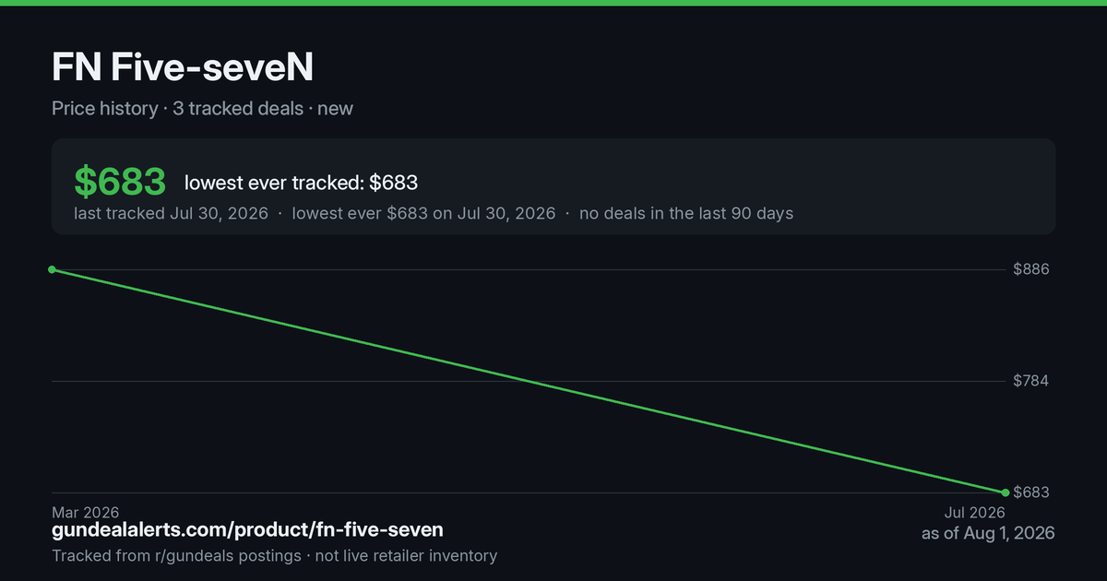
Task: Click the $886 axis label
Action: (1031, 269)
